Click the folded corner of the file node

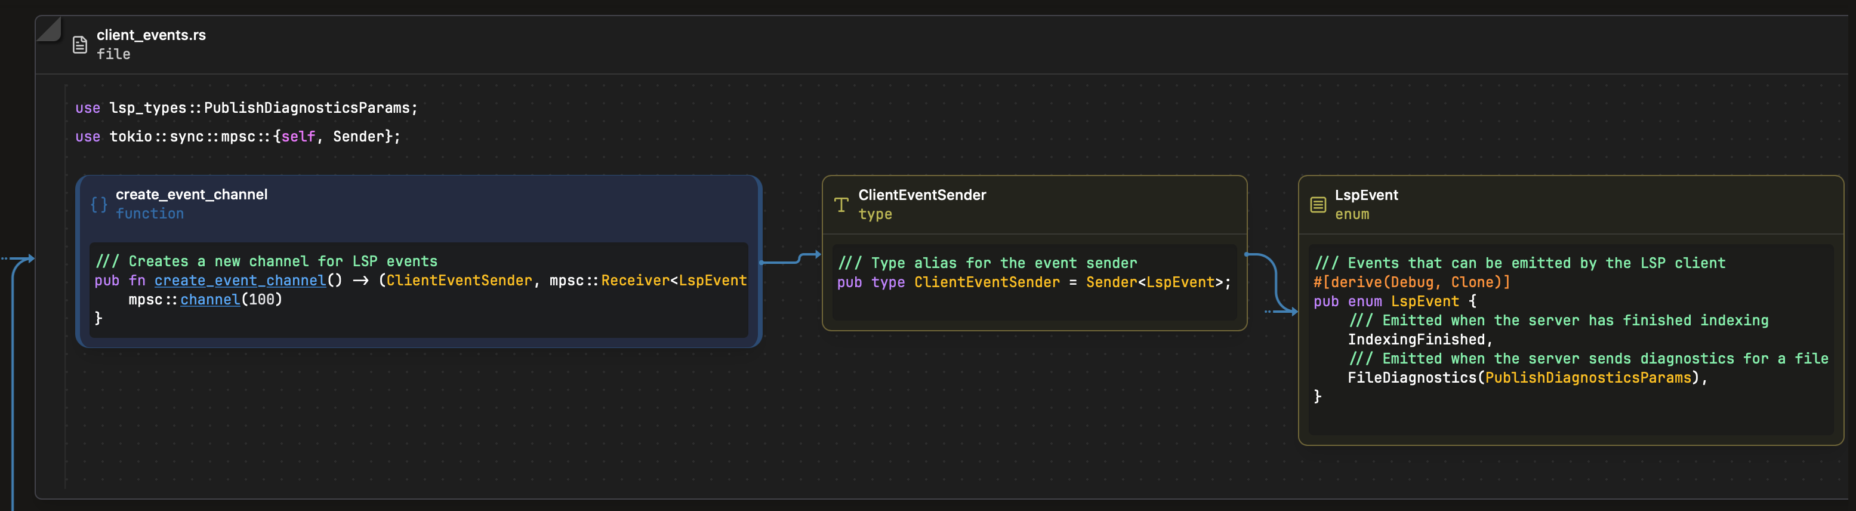(x=48, y=29)
